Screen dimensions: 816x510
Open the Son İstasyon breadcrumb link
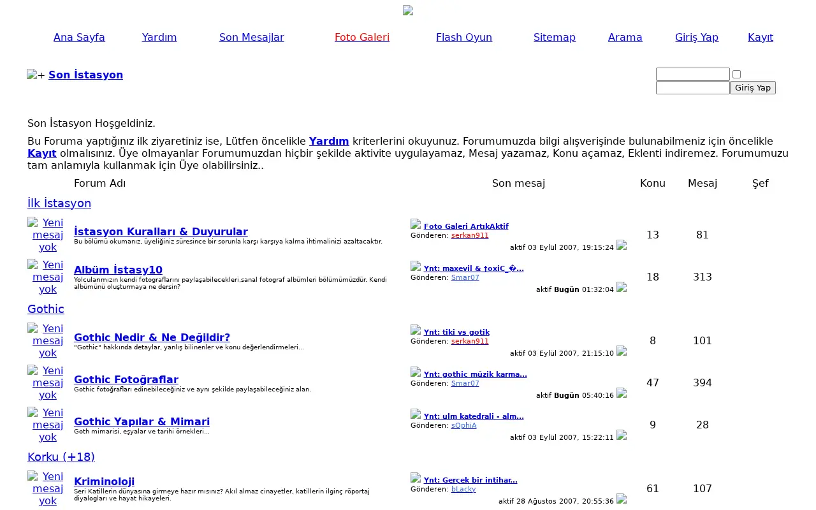[x=85, y=75]
